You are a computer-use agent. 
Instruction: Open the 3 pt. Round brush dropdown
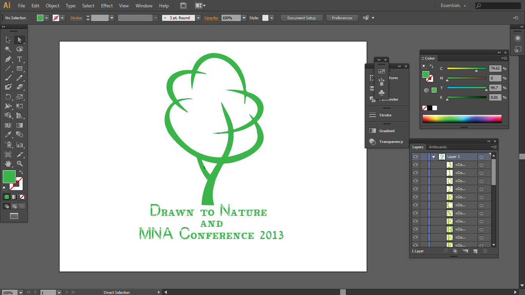198,18
